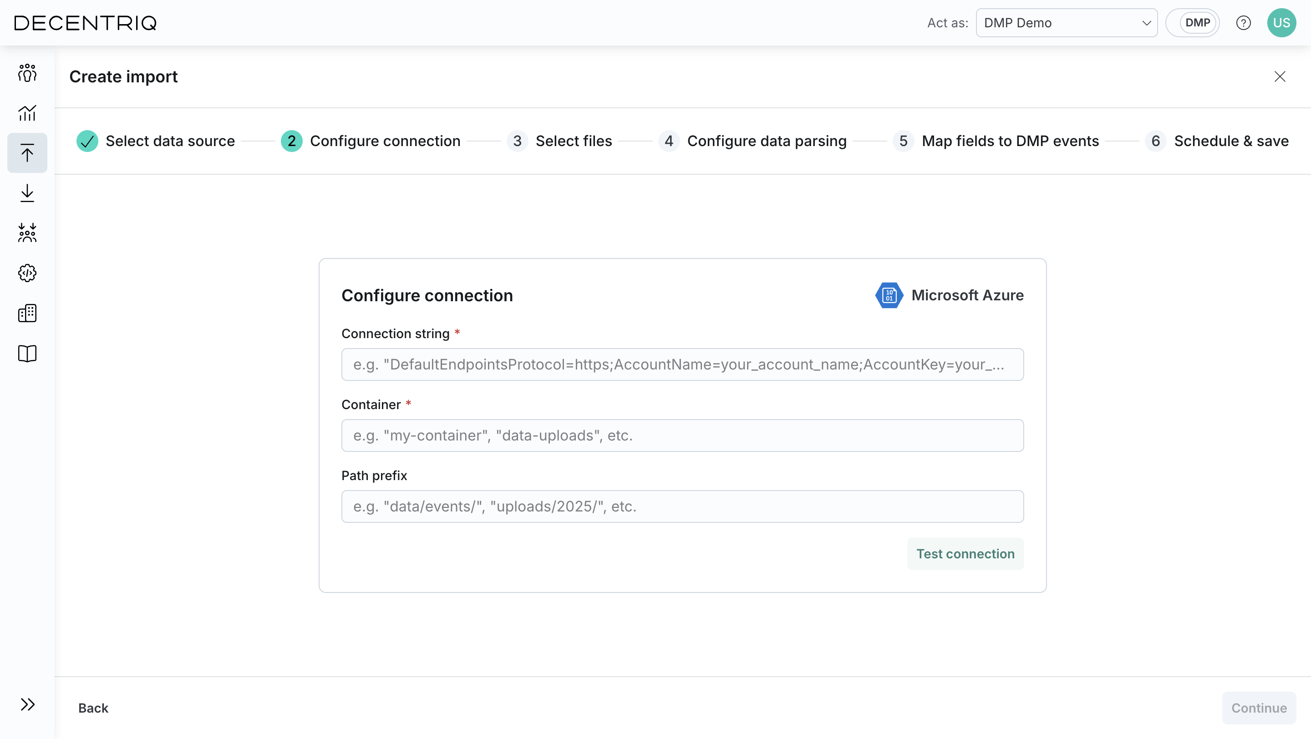Screen dimensions: 1311x739
Task: Click the Create import heading
Action: (x=124, y=76)
